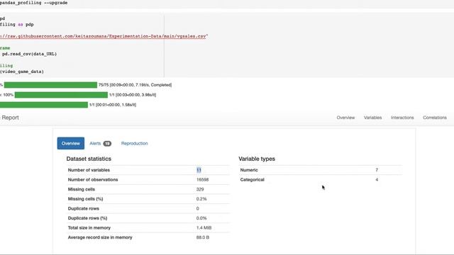The width and height of the screenshot is (454, 255).
Task: Click the Categorical row label
Action: click(253, 179)
